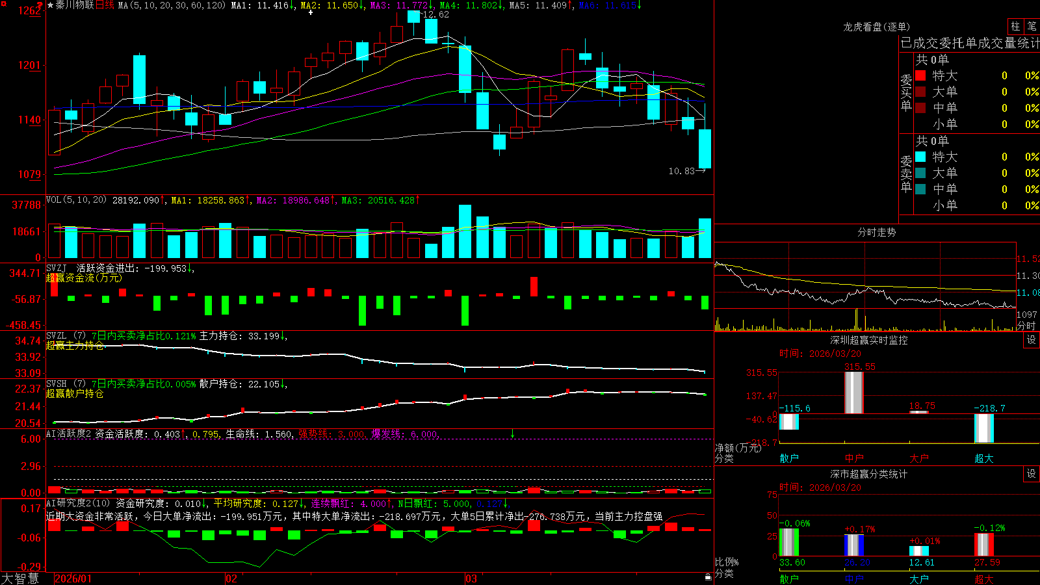The image size is (1040, 585).
Task: Click the cyan 特大 sell-order color swatch
Action: (920, 157)
